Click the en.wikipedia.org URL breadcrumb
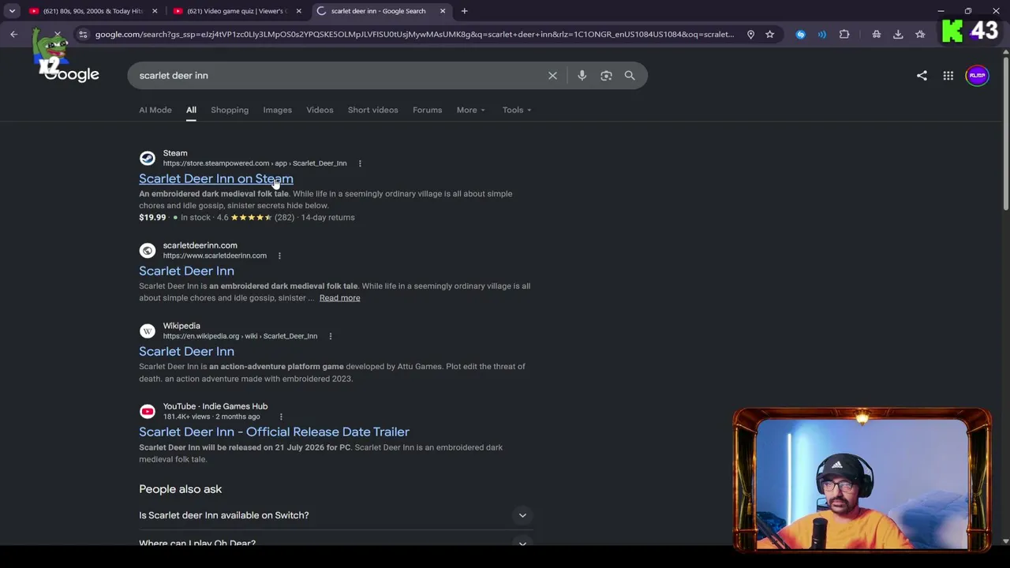Screen dimensions: 1010x568 click(240, 336)
